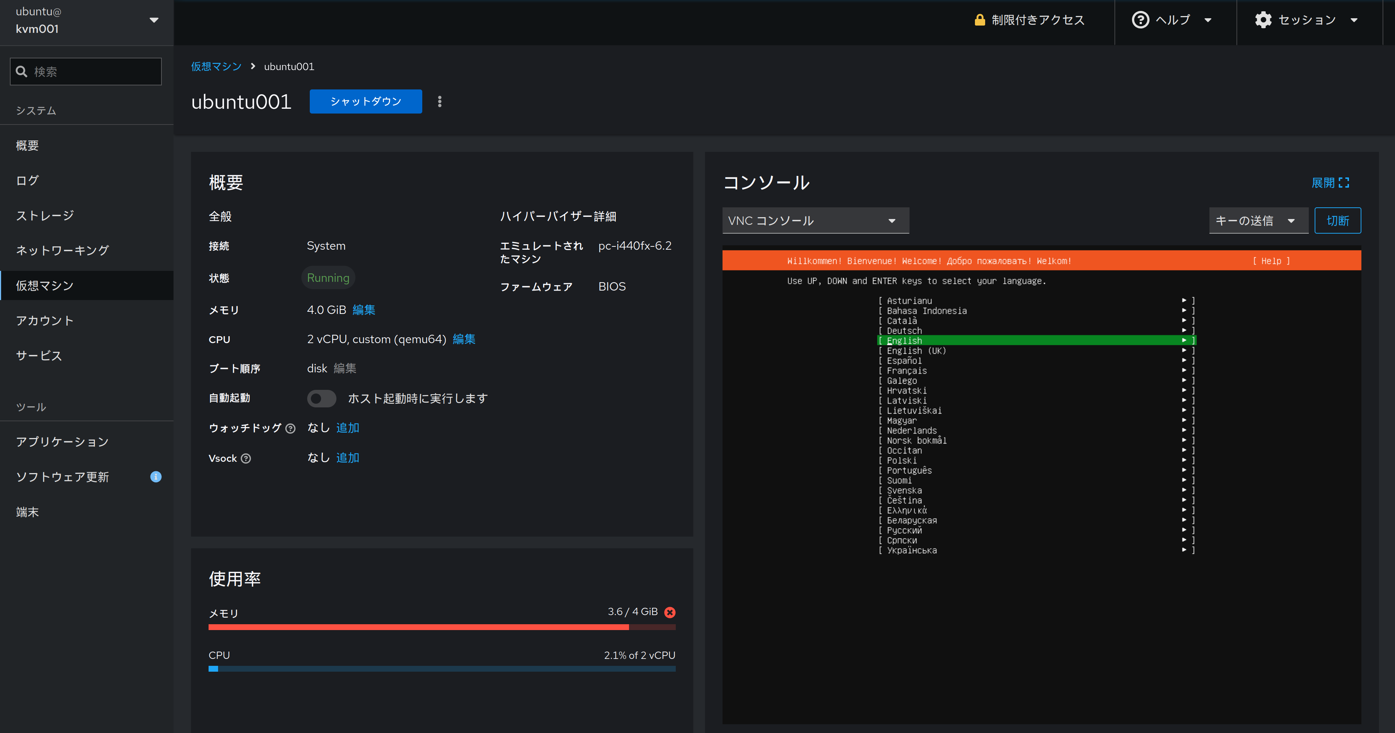Viewport: 1395px width, 733px height.
Task: Select Svenska in the console list
Action: (1037, 491)
